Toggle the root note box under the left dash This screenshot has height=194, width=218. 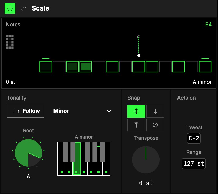[x=46, y=67]
